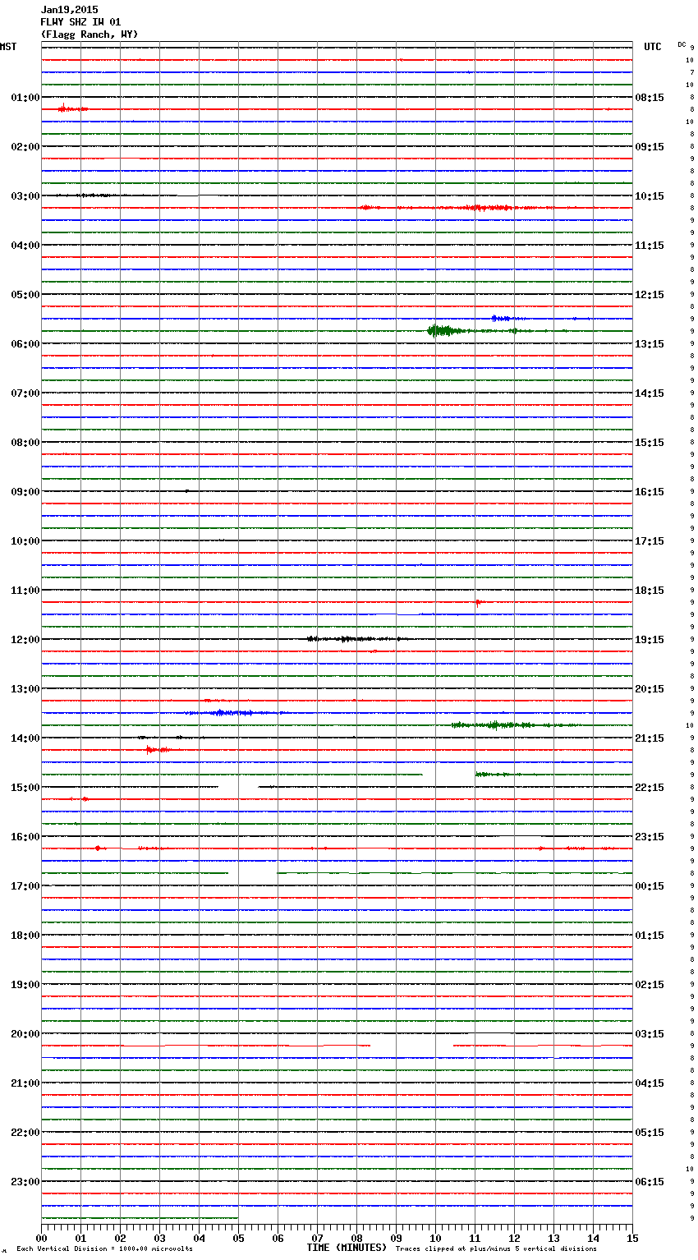This screenshot has height=1260, width=698.
Task: Click the 20:00 MST time label
Action: click(25, 1034)
